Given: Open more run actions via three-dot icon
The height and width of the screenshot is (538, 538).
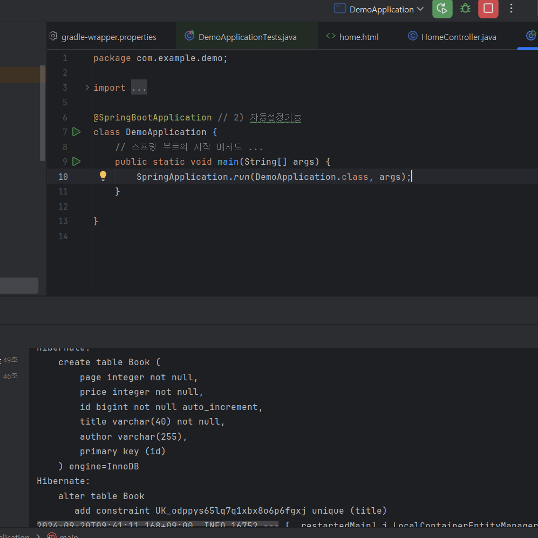Looking at the screenshot, I should coord(511,9).
